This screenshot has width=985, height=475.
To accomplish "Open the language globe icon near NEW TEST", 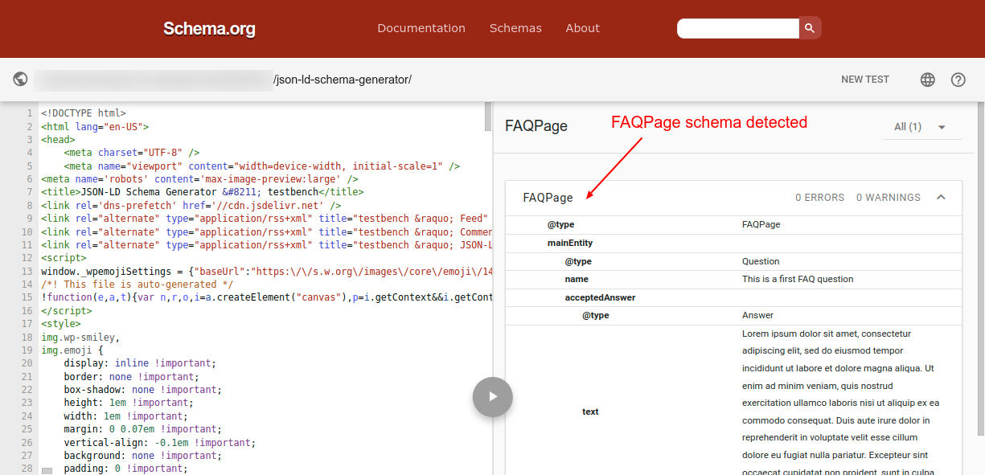I will pos(927,79).
